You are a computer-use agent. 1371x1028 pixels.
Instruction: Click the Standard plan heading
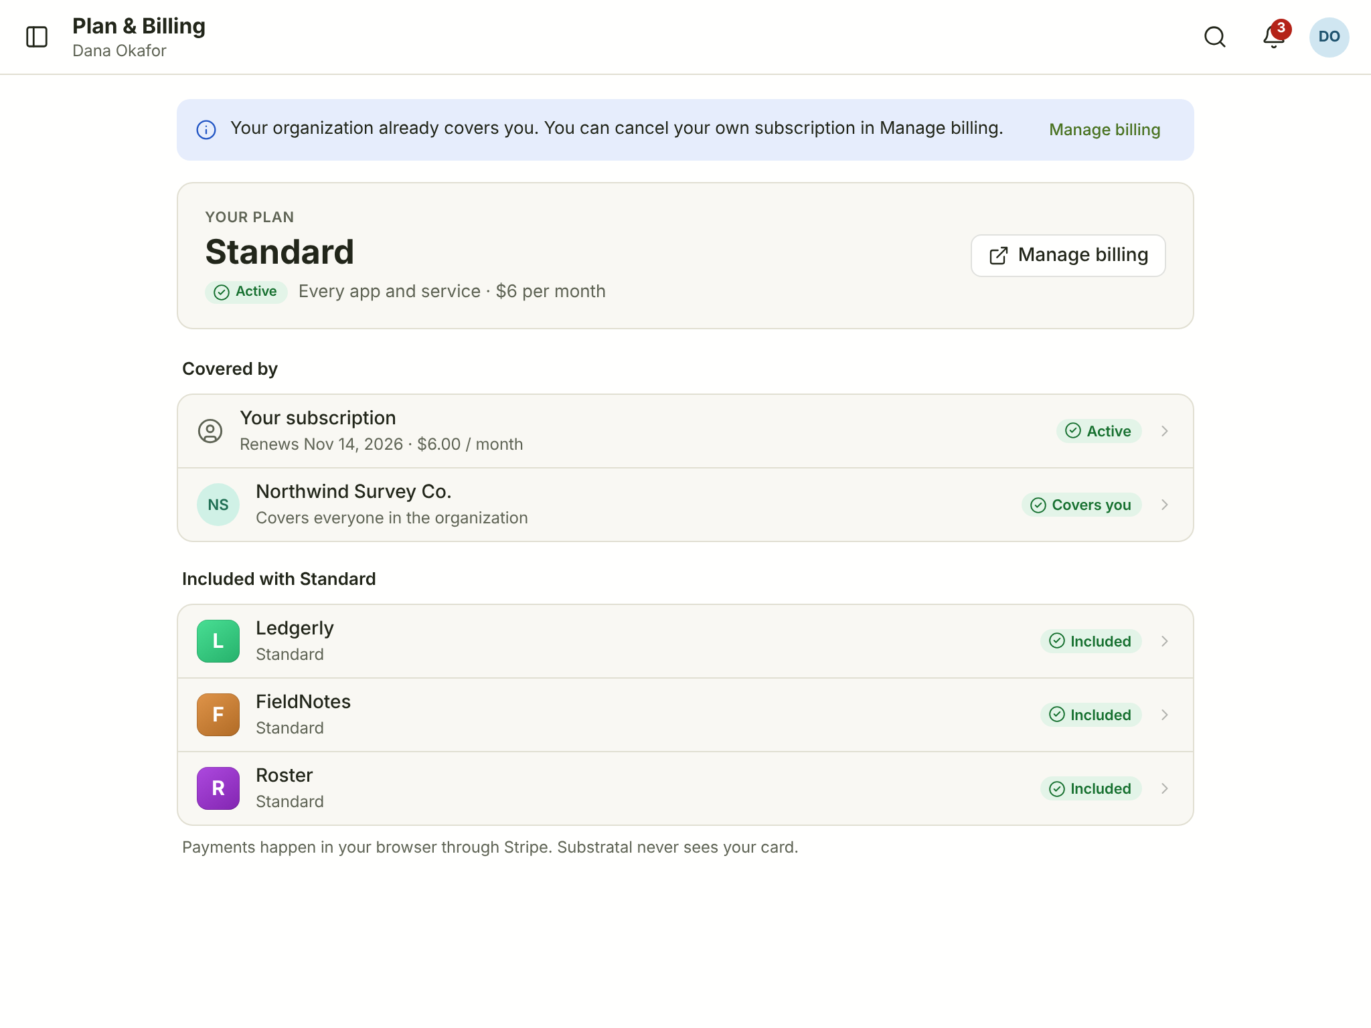tap(280, 252)
